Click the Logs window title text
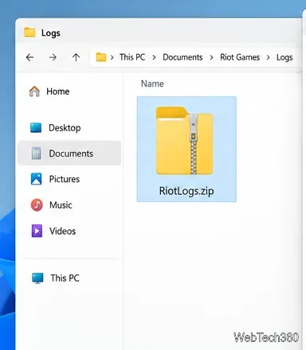This screenshot has height=350, width=306. (x=51, y=33)
